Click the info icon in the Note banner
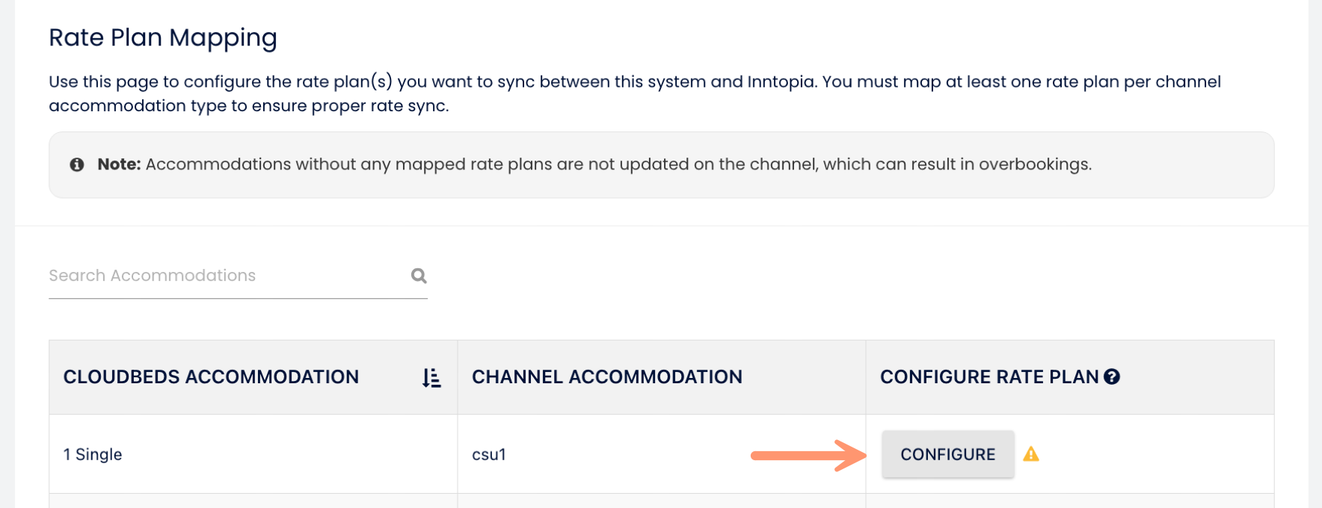This screenshot has width=1322, height=508. pos(77,164)
